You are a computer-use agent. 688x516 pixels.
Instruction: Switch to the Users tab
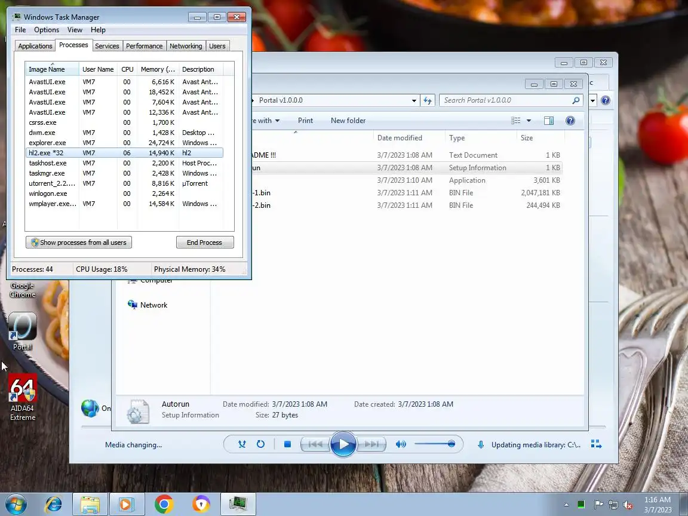coord(217,46)
